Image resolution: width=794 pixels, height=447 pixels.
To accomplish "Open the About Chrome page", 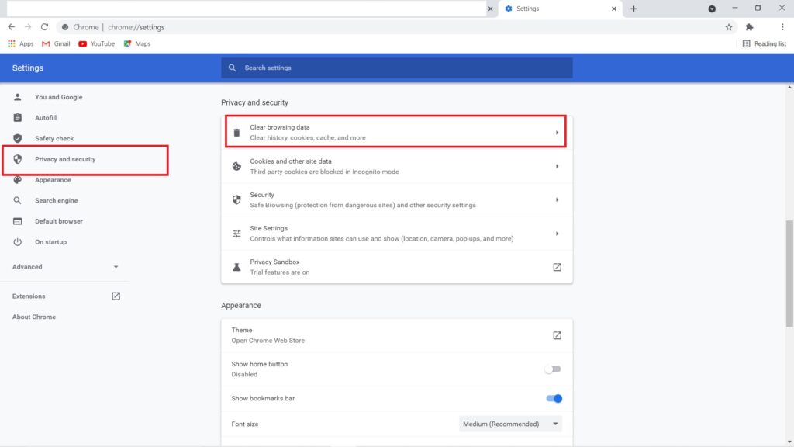I will click(x=34, y=317).
